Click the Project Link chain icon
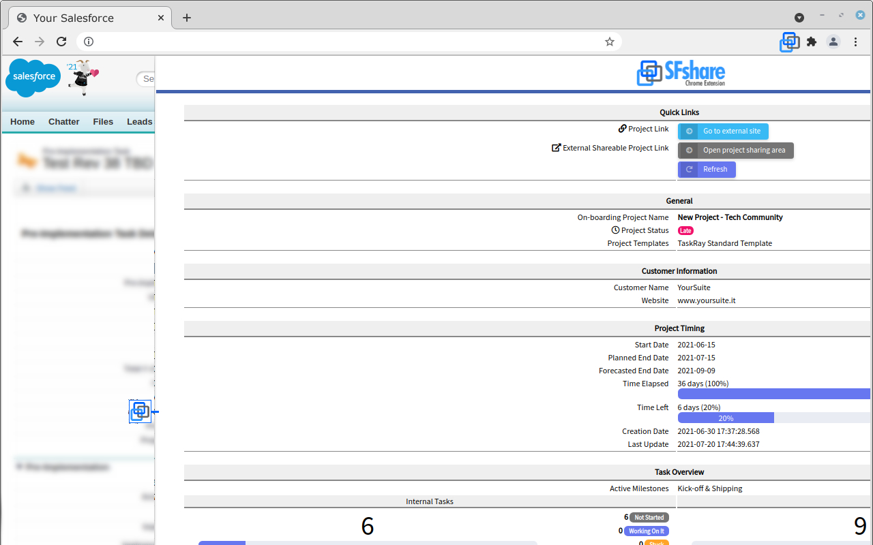873x545 pixels. tap(623, 129)
